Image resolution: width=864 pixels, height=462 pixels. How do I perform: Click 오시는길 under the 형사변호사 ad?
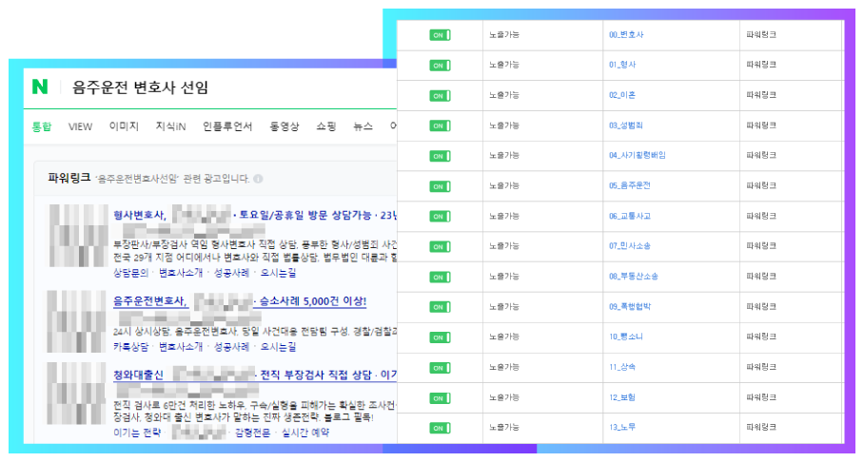point(278,273)
